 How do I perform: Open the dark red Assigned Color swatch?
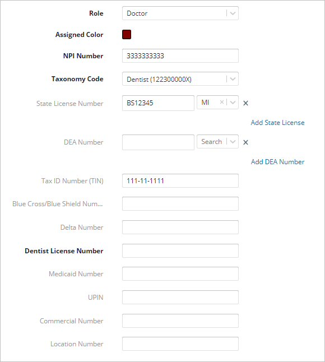pos(127,34)
